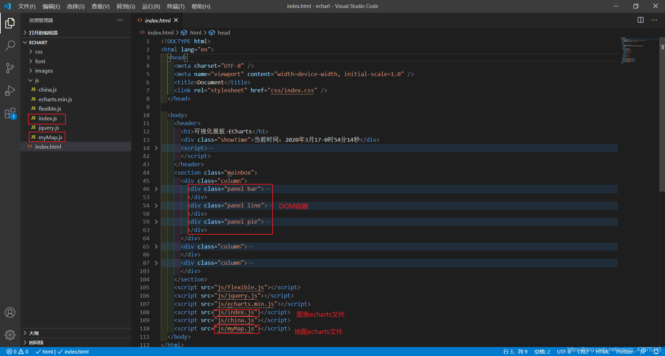Click the notifications bell in status bar
The height and width of the screenshot is (356, 665).
(656, 352)
